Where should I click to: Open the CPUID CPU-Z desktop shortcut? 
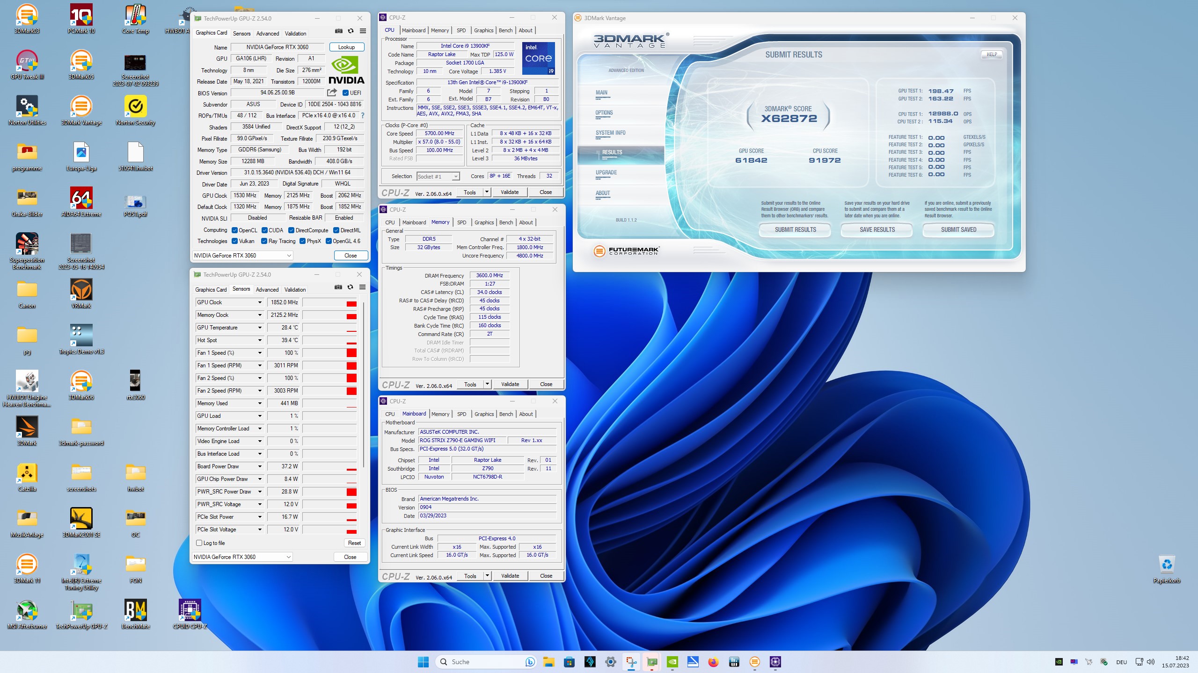190,614
